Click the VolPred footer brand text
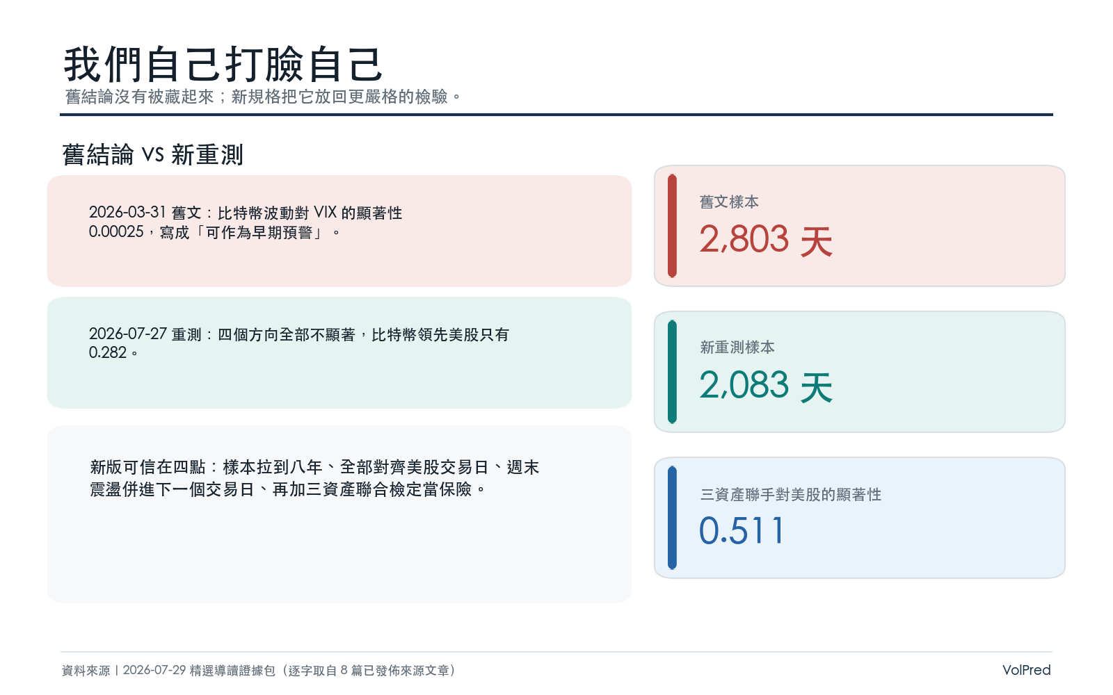This screenshot has height=695, width=1113. pyautogui.click(x=1027, y=670)
